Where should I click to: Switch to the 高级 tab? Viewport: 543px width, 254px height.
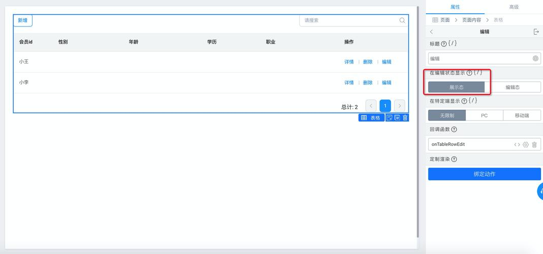click(x=514, y=7)
